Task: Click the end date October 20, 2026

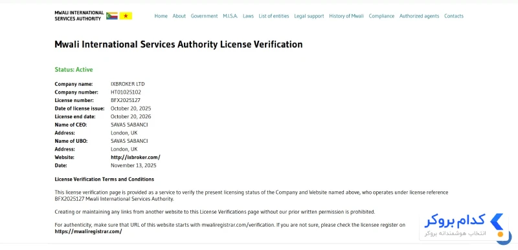Action: click(x=131, y=116)
